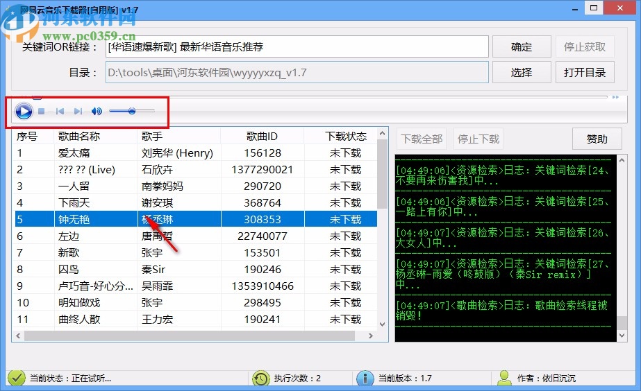Select song row 左边

pyautogui.click(x=196, y=236)
